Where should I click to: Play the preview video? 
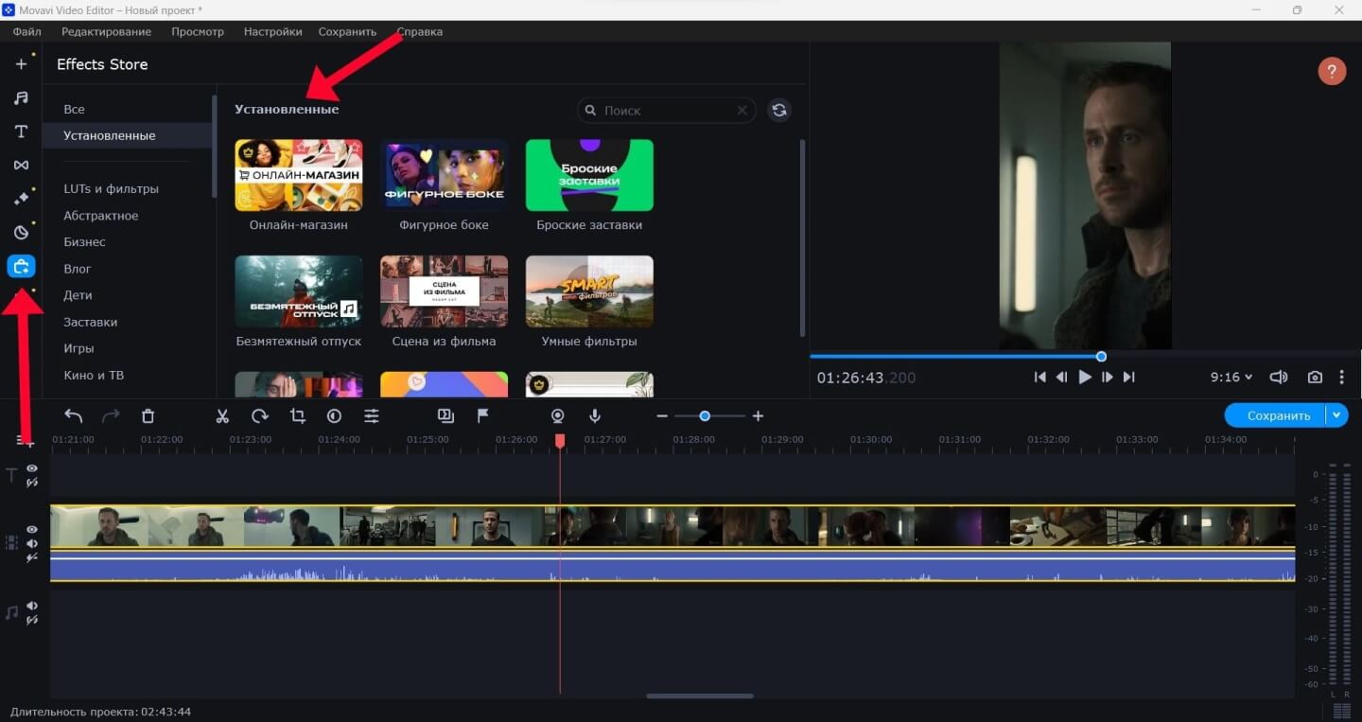point(1085,377)
